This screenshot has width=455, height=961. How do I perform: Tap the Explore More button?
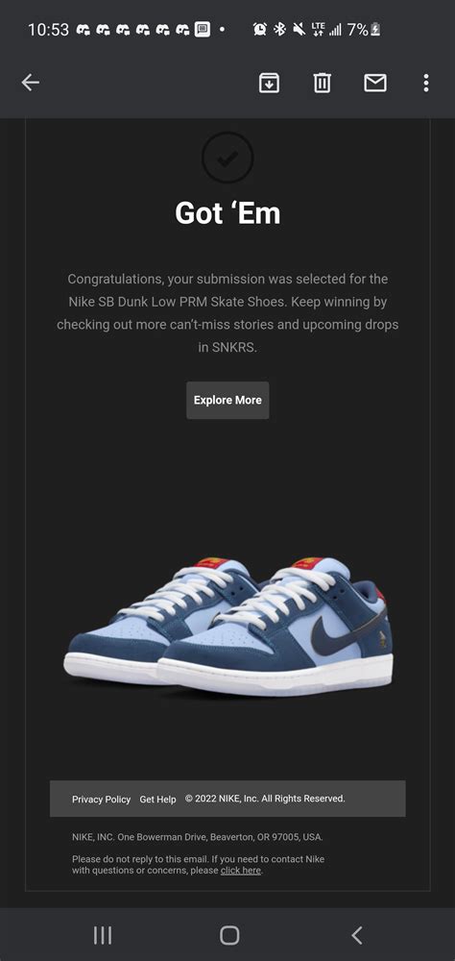coord(227,400)
